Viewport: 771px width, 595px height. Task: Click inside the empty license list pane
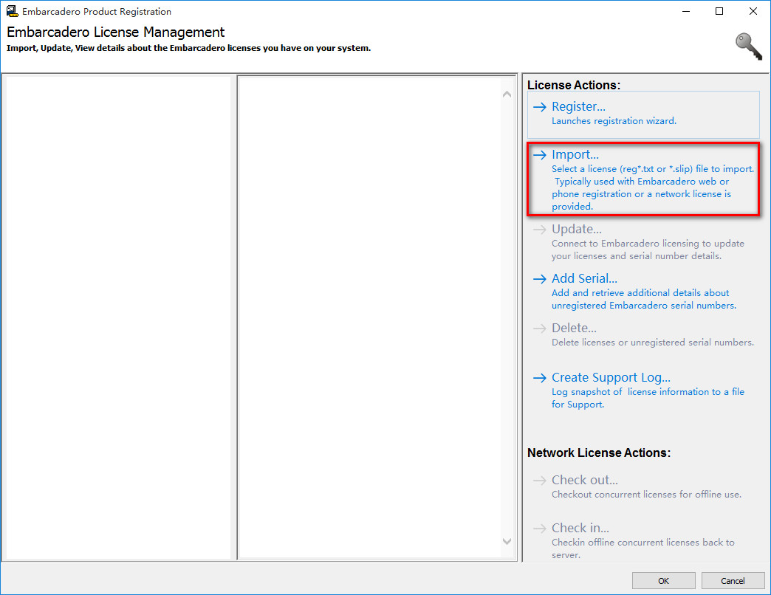click(118, 317)
